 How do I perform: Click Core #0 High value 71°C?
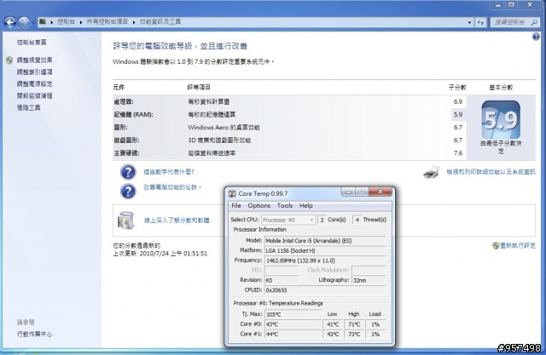click(354, 324)
